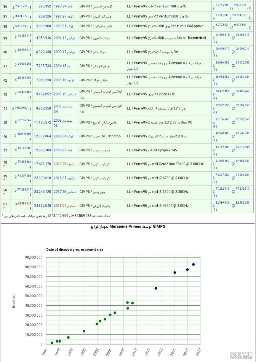256x362 pixels.
Task: Click the digit count 22,338,618
Action: coord(43,178)
